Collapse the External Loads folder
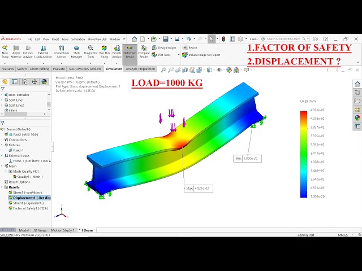This screenshot has height=271, width=362. 2,156
